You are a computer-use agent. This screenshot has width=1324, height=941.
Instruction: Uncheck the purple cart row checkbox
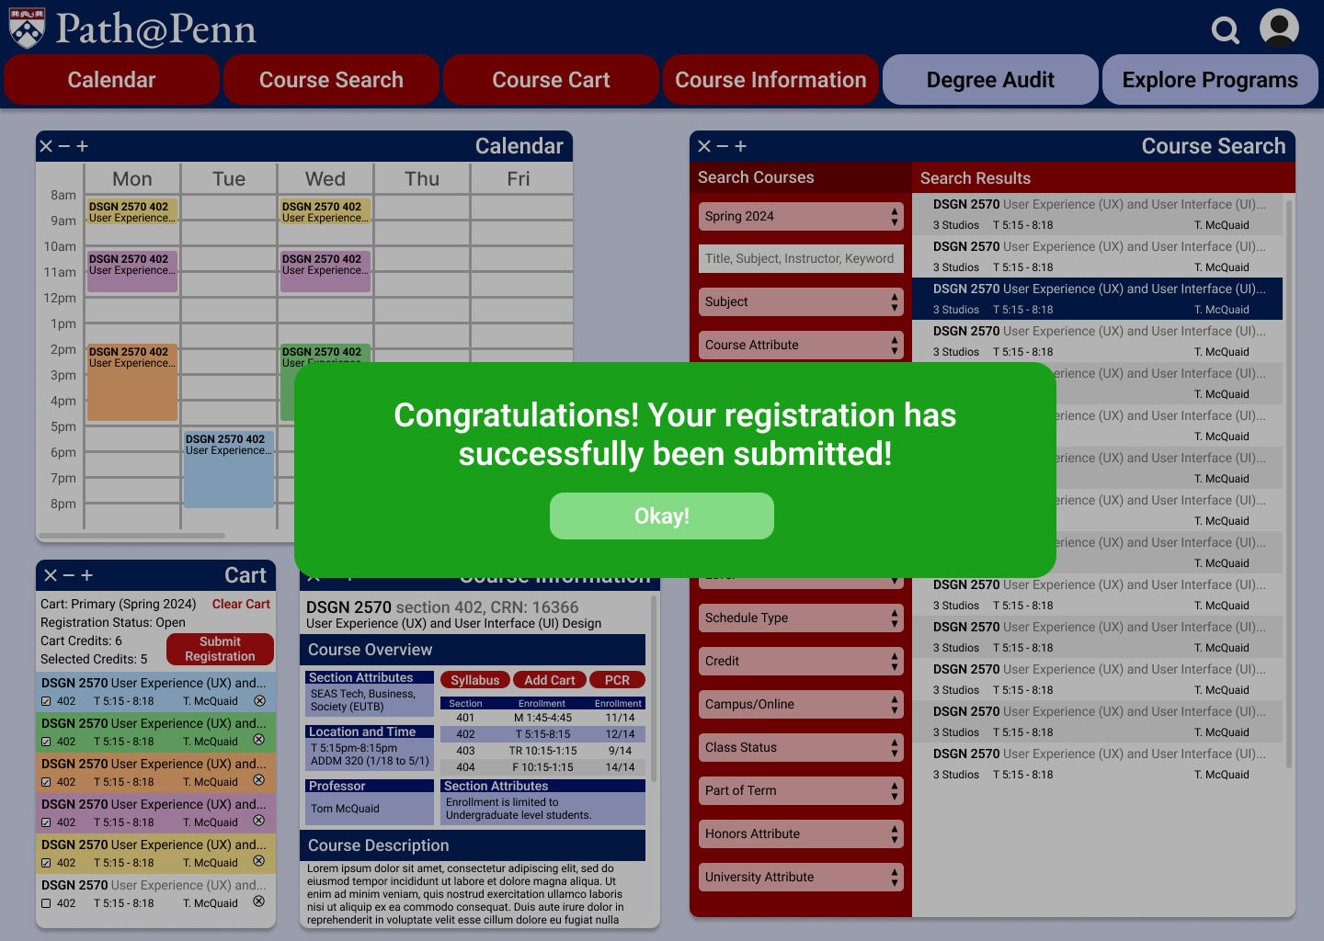point(46,822)
